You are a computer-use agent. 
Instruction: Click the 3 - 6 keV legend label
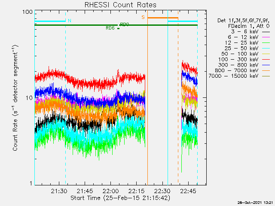point(245,32)
